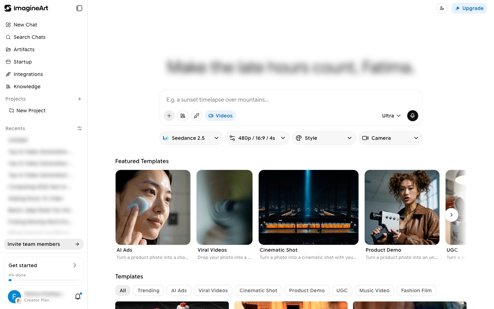
Task: Open the 480p / 16:9 / 4s settings dropdown
Action: (258, 138)
